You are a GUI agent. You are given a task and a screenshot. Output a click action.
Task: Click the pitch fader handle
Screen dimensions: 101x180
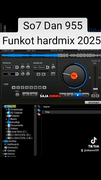[95, 89]
